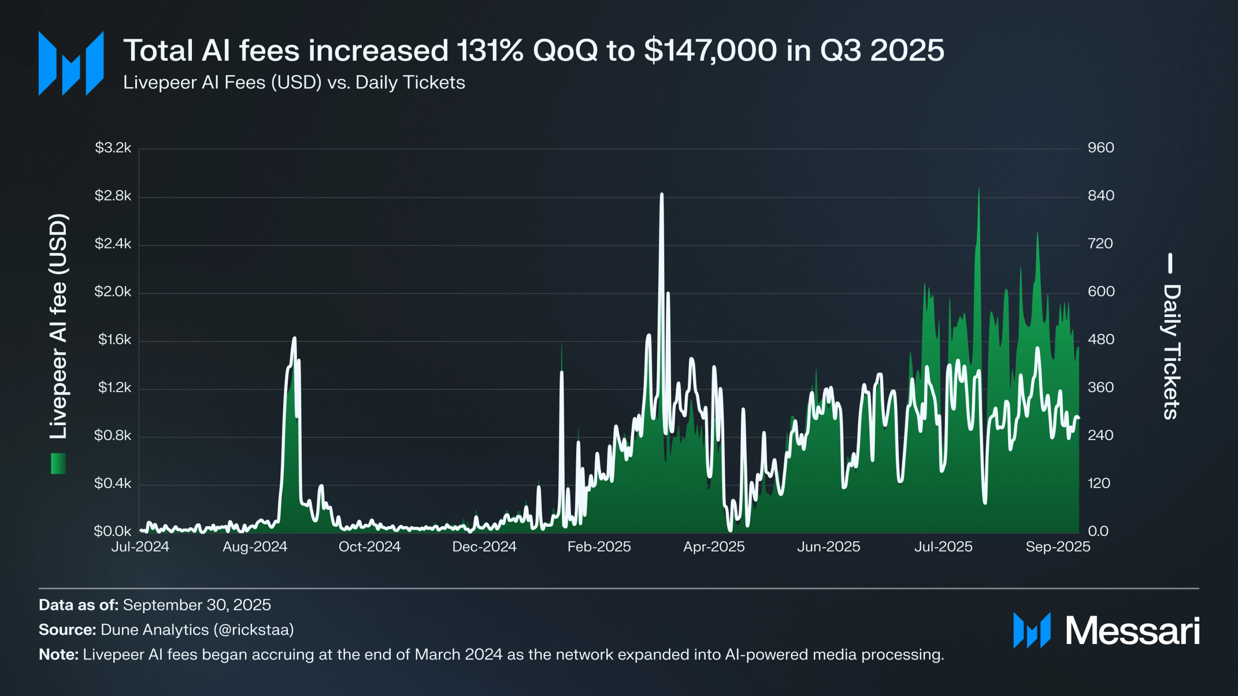
Task: Click the subtitle Livepeer AI Fees vs. Daily Tickets
Action: pyautogui.click(x=294, y=83)
